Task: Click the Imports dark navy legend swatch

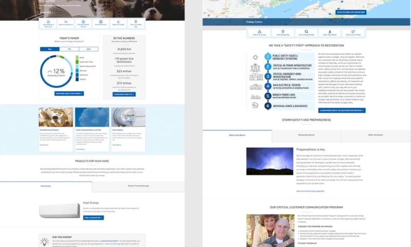Action: (77, 79)
